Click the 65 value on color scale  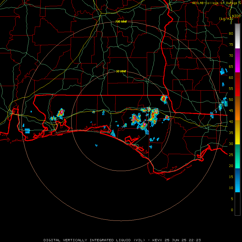(x=231, y=67)
